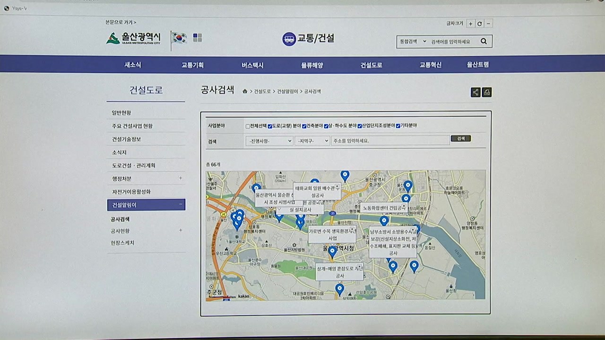Click the map pin on 울산광역시청 label
The width and height of the screenshot is (605, 340).
tap(332, 252)
